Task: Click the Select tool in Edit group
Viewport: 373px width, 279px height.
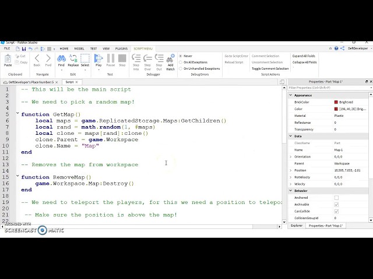Action: pos(85,58)
